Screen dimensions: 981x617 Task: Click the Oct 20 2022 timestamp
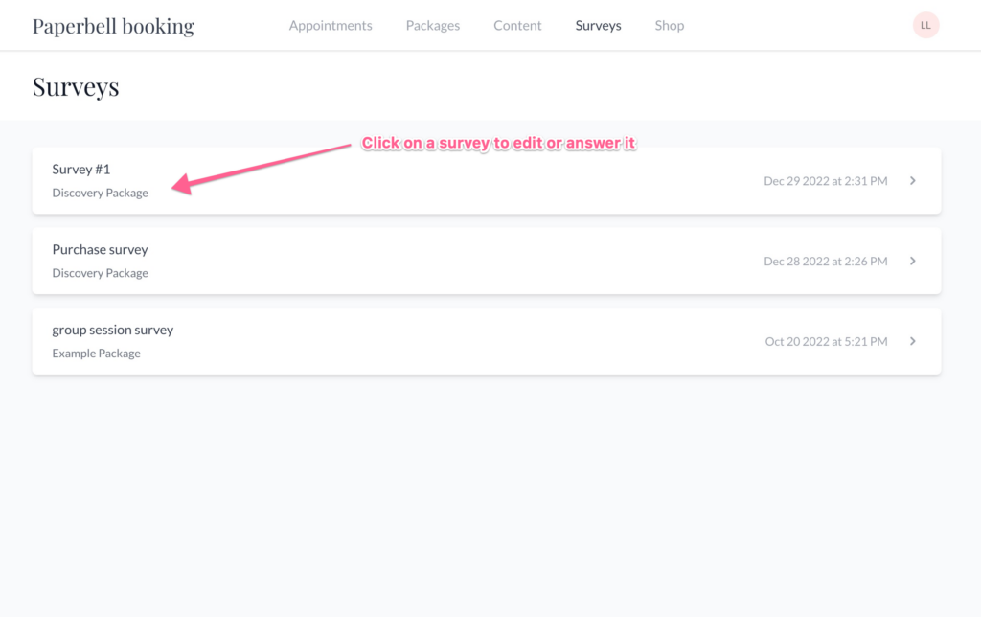[x=826, y=342]
